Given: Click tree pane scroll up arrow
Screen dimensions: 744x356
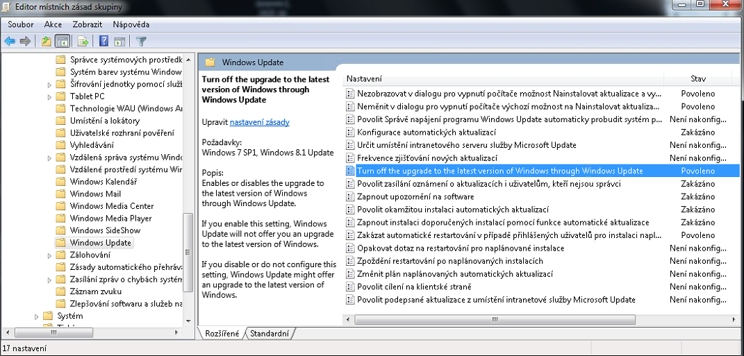Looking at the screenshot, I should tap(188, 60).
